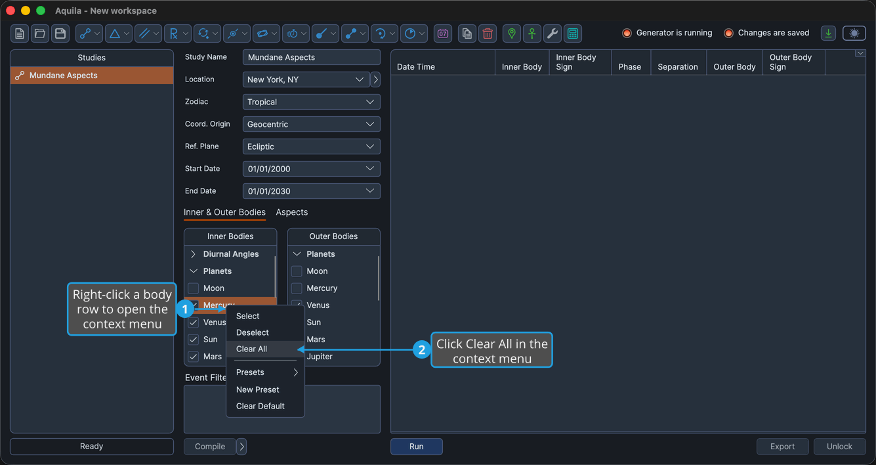Click the Run button
The height and width of the screenshot is (465, 876).
point(417,447)
